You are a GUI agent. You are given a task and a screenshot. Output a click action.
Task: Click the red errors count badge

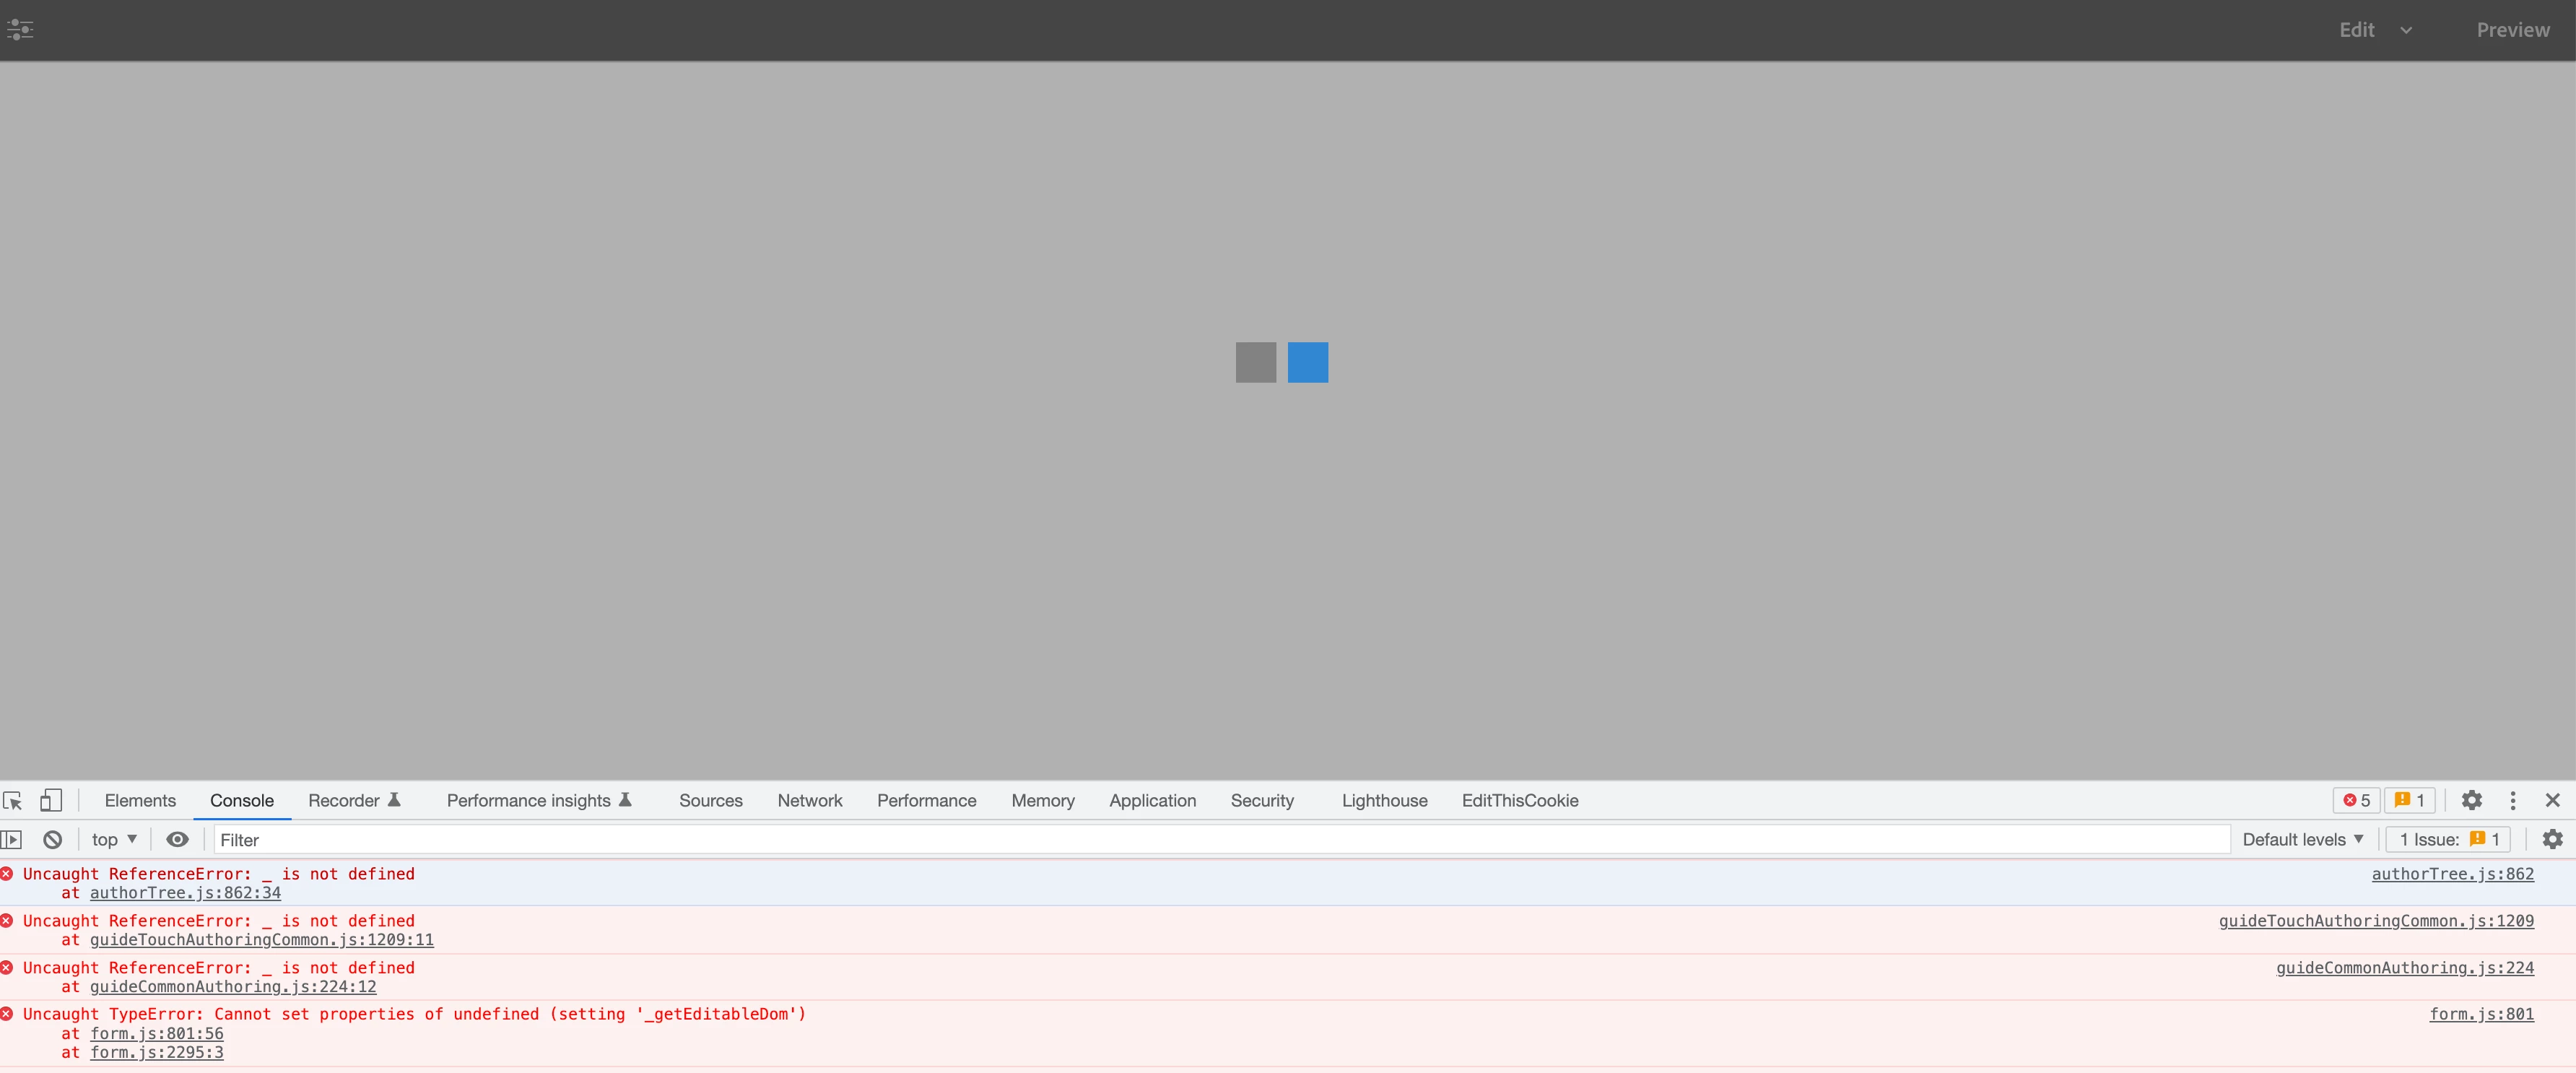2357,800
